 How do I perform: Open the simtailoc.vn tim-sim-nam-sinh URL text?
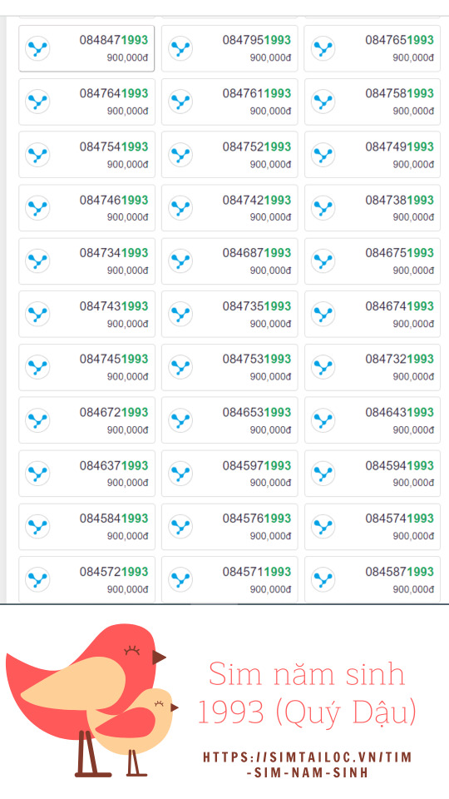308,764
